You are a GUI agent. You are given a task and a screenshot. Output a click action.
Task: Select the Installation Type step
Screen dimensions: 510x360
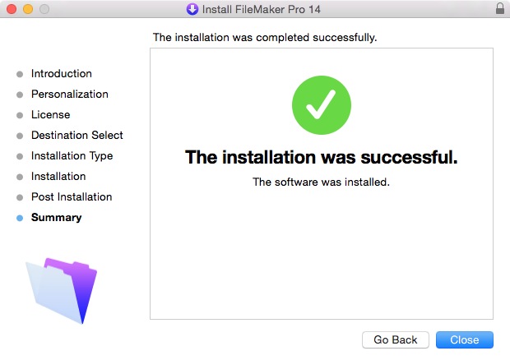point(72,156)
